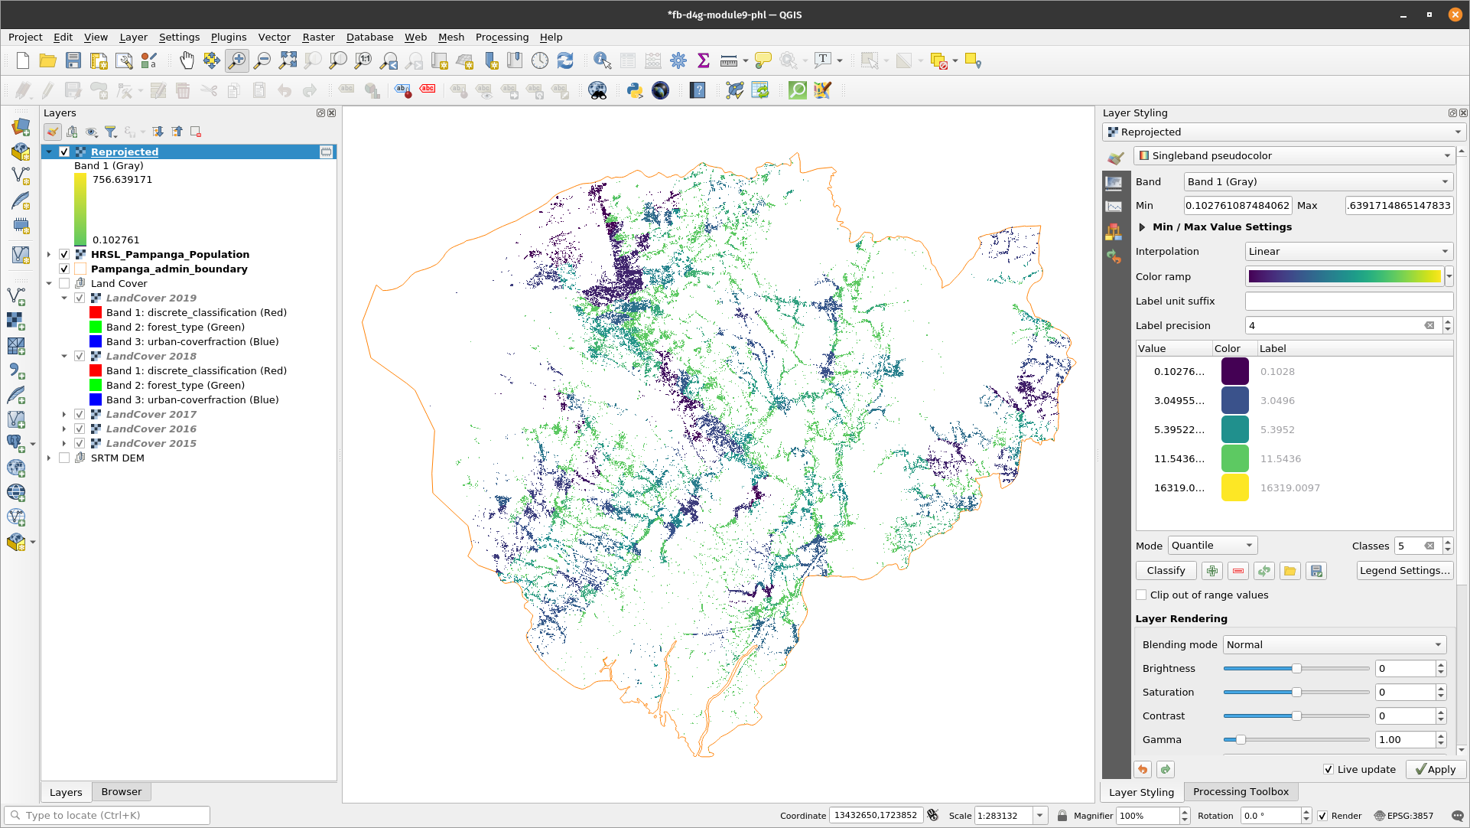Click the Show Map Tips icon
Image resolution: width=1470 pixels, height=828 pixels.
763,61
